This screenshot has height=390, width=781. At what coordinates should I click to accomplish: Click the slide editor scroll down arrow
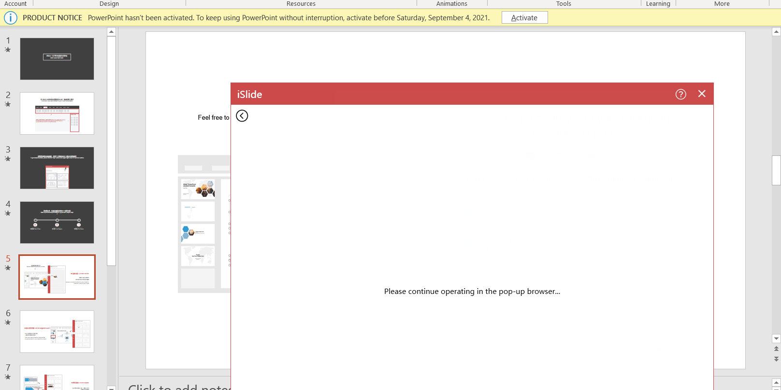[x=776, y=339]
